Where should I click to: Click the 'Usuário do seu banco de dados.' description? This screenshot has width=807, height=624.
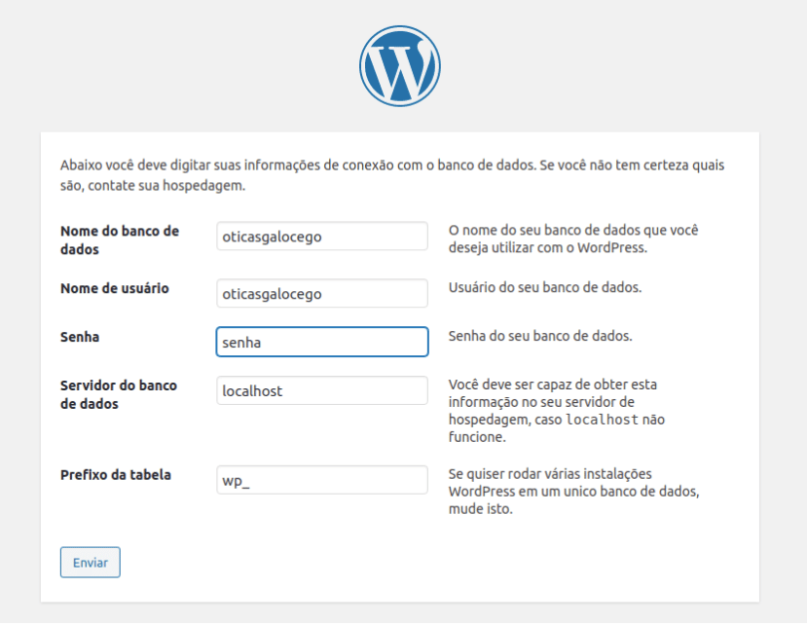coord(545,287)
